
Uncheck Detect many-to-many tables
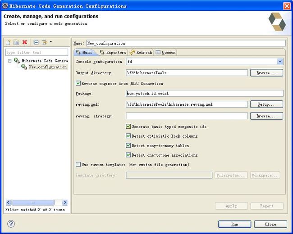128,145
